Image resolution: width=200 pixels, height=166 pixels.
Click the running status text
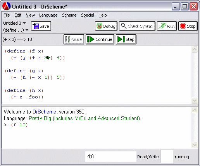pos(182,157)
